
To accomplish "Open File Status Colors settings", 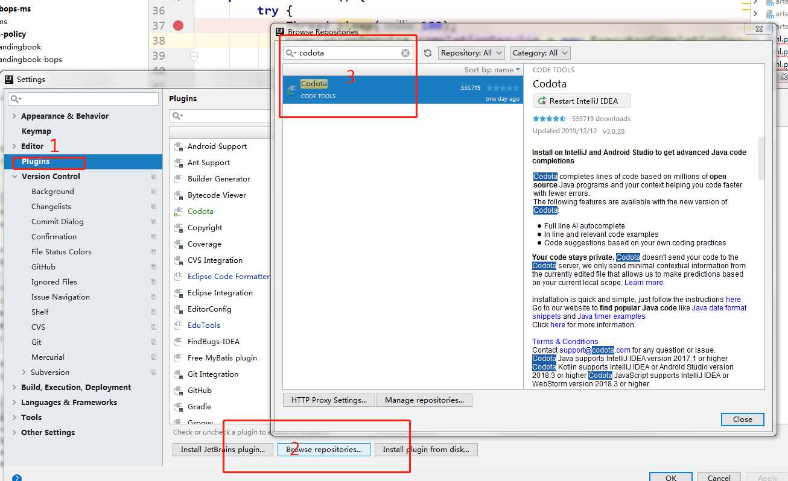I will [x=62, y=252].
